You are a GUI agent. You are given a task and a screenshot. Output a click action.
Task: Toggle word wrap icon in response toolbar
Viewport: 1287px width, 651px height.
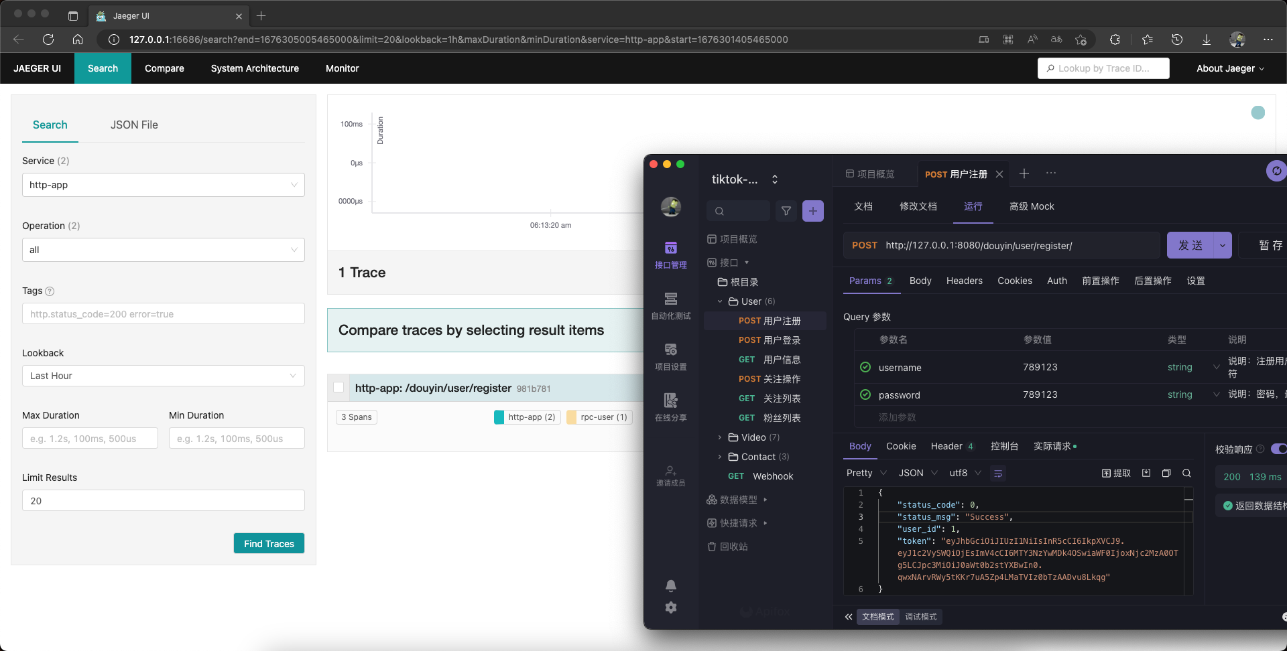tap(997, 474)
